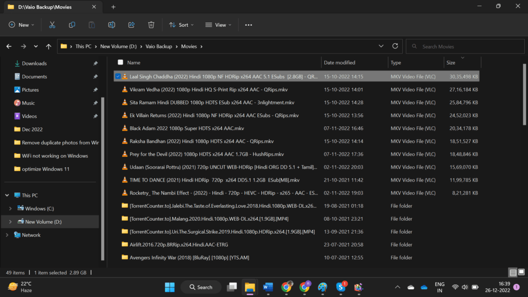This screenshot has height=297, width=528.
Task: Refresh the Movies folder view
Action: pyautogui.click(x=395, y=46)
